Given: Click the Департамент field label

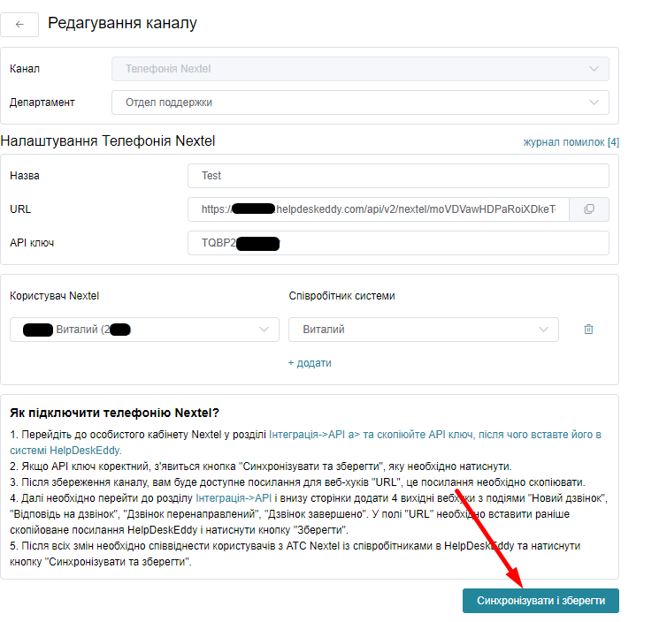Looking at the screenshot, I should [x=42, y=102].
